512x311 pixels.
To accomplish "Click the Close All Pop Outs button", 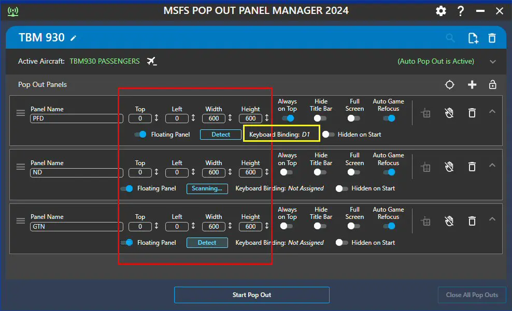I will point(472,295).
